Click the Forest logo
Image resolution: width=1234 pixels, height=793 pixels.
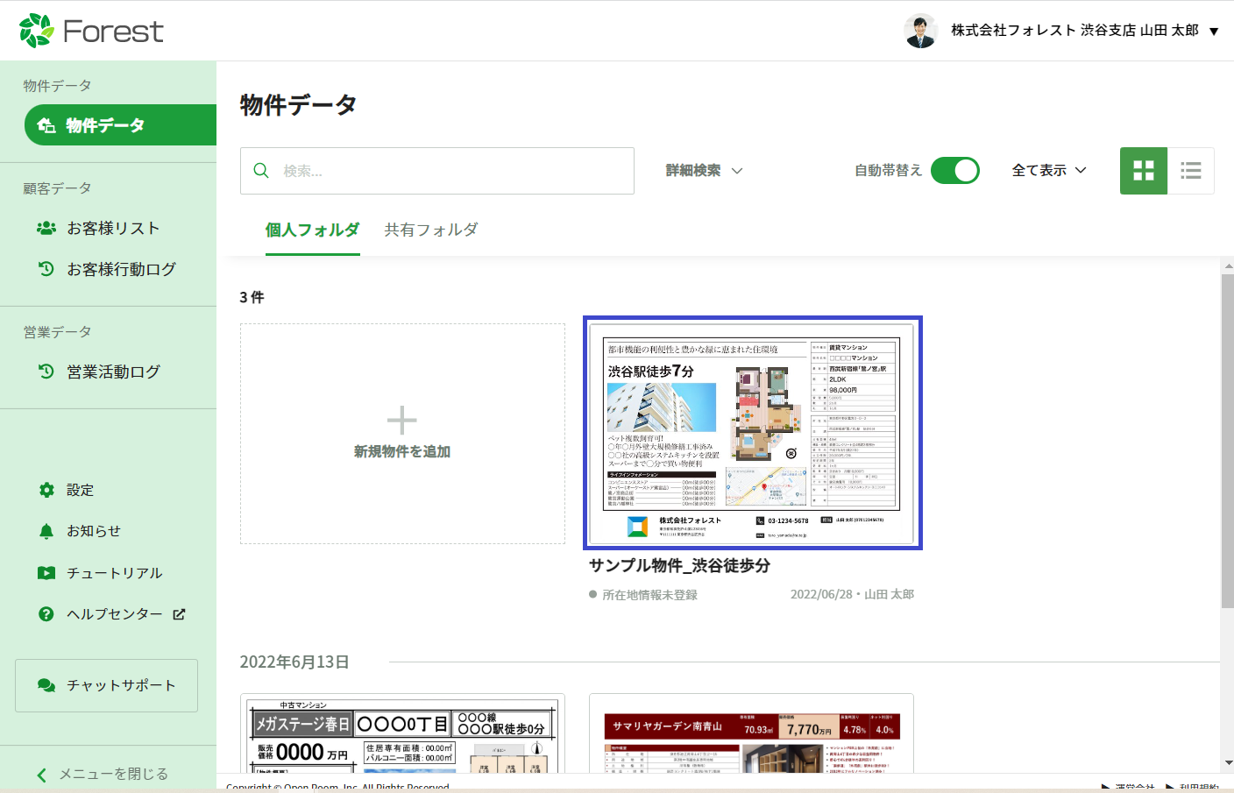tap(91, 31)
